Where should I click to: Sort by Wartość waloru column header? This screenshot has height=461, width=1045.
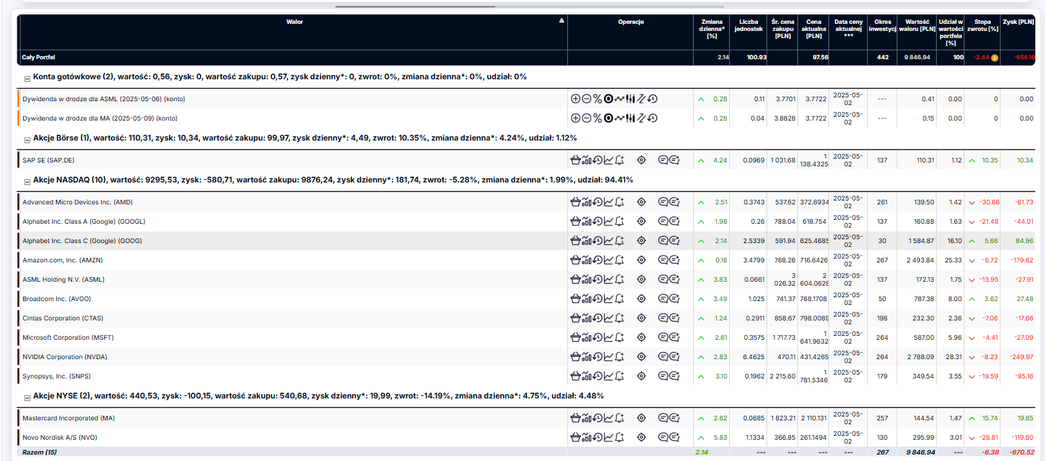coord(917,25)
